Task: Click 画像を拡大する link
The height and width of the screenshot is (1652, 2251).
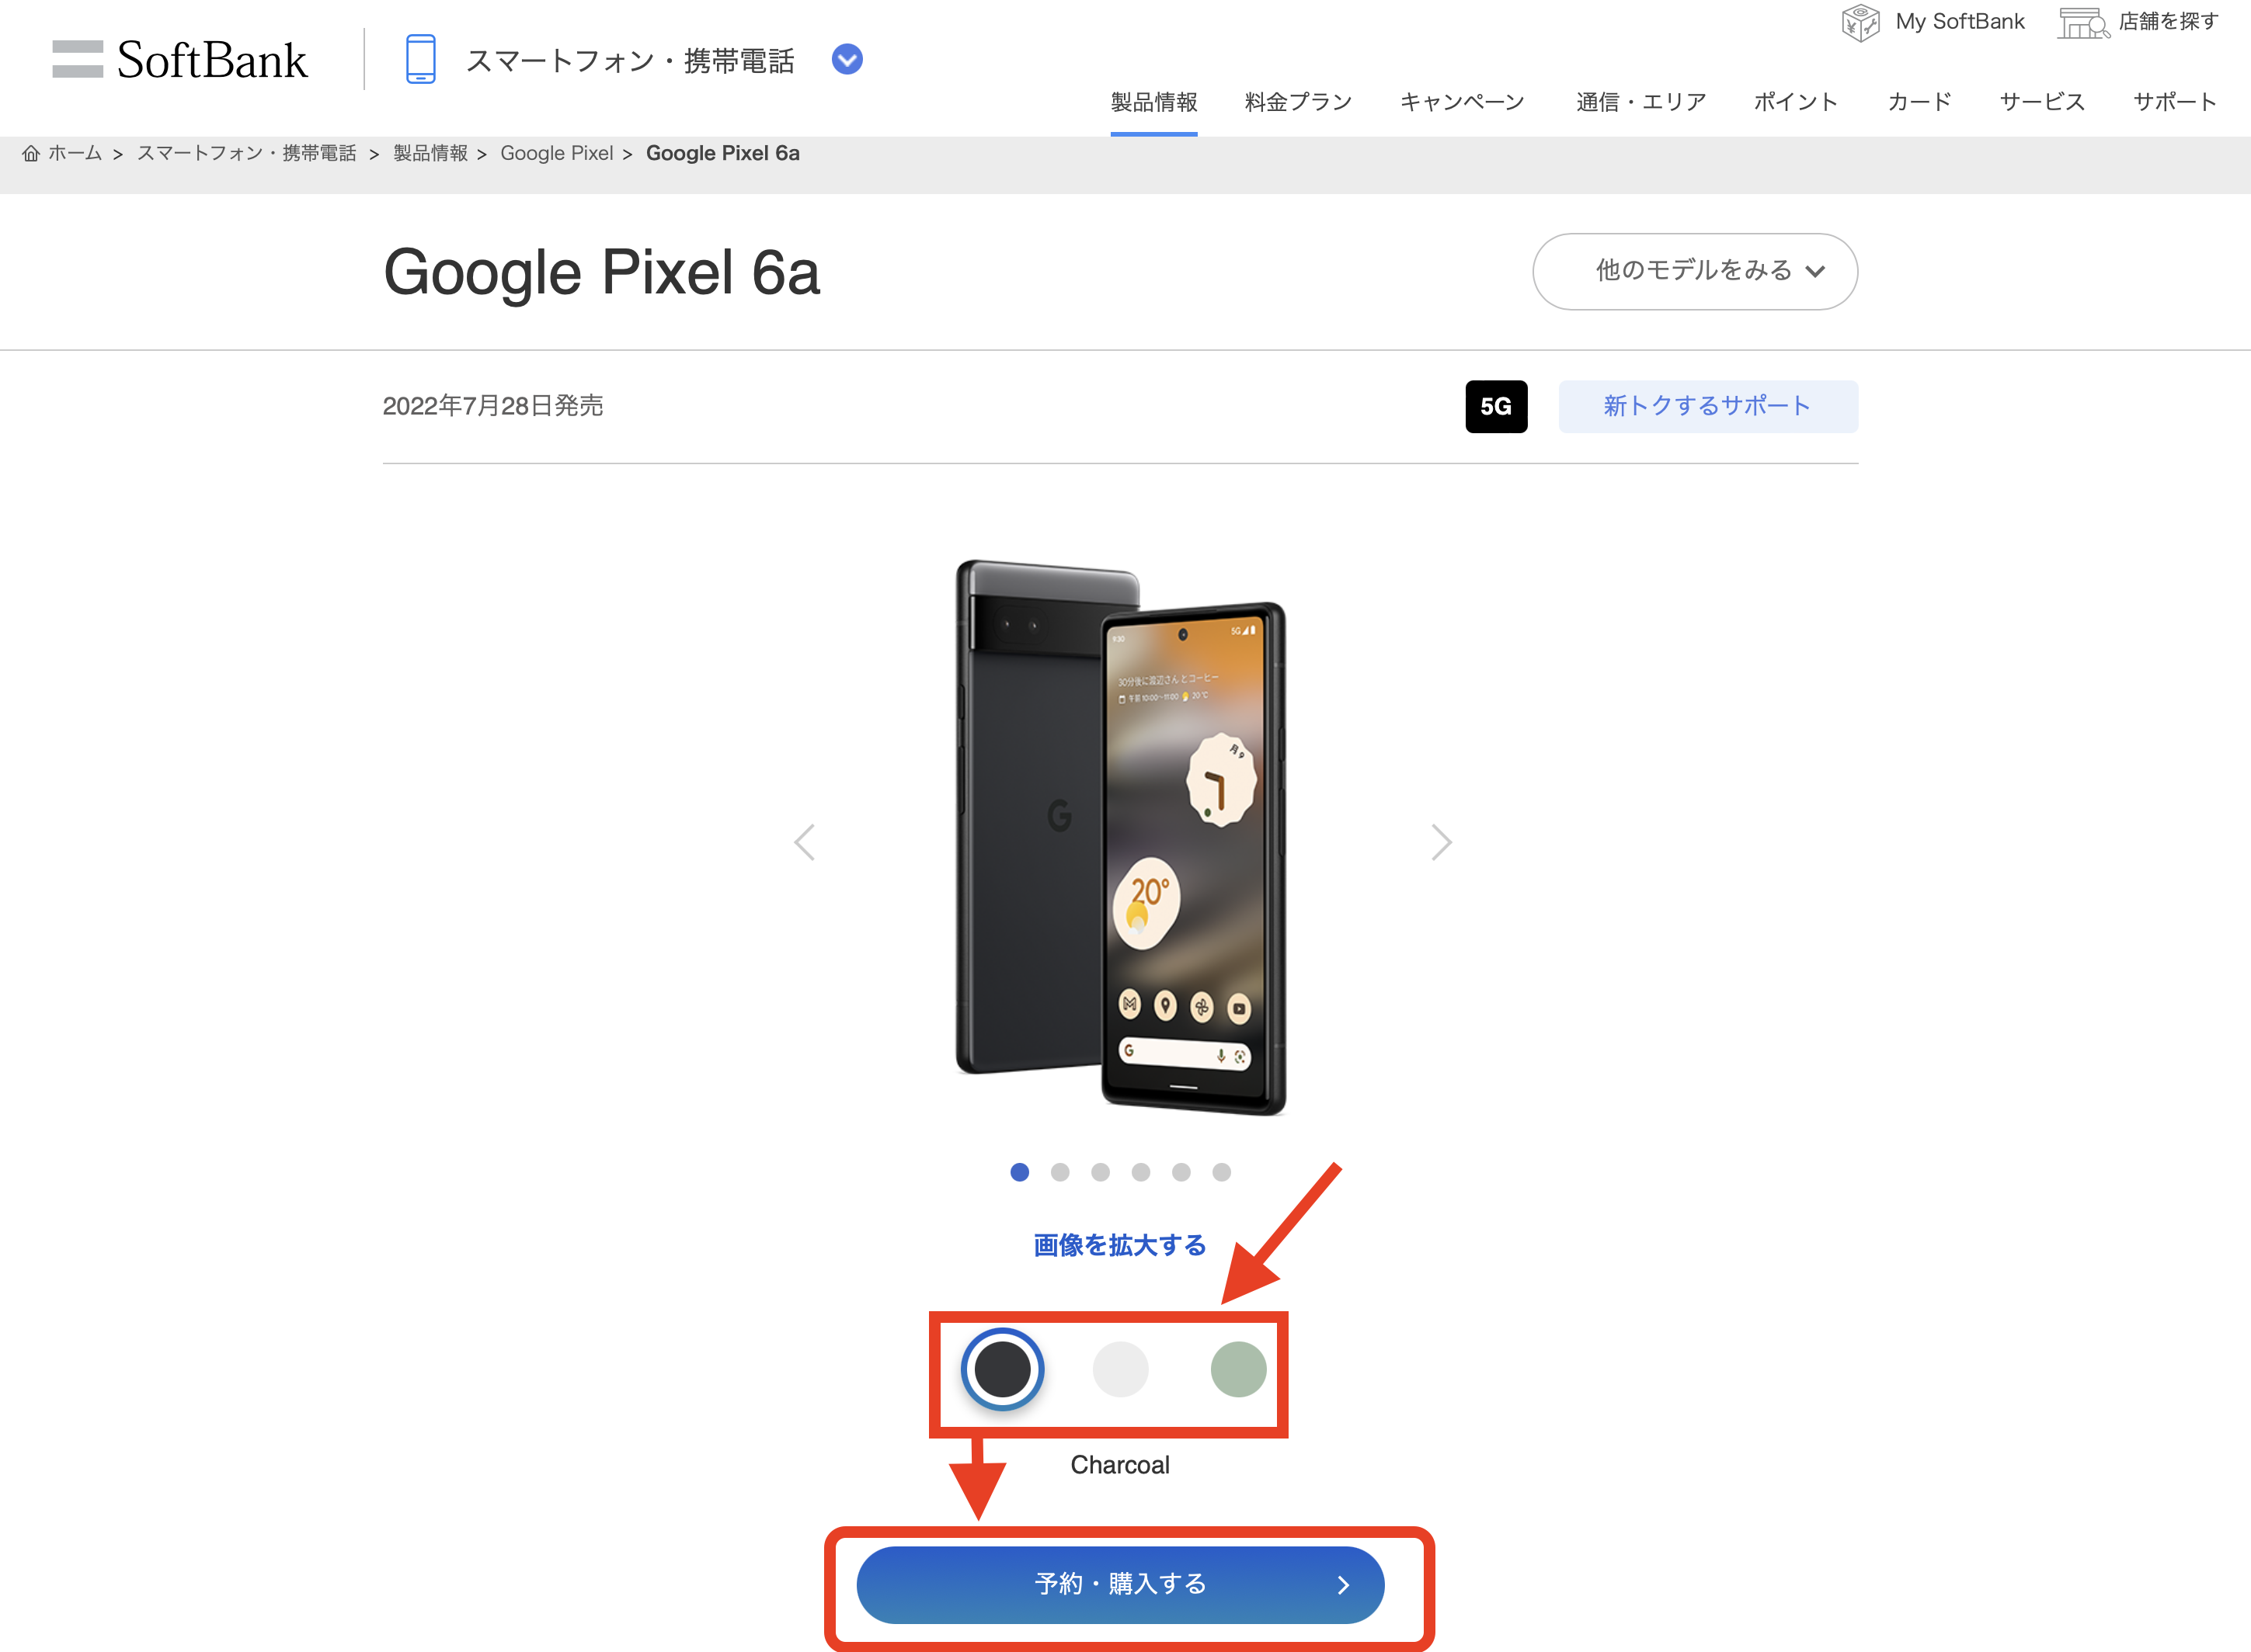Action: pos(1121,1245)
